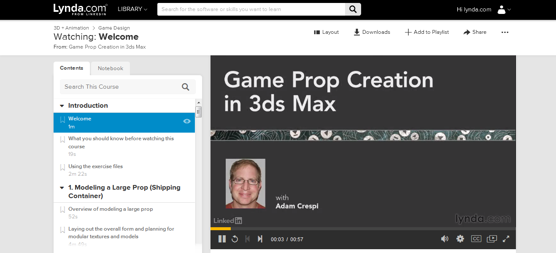Click the Lynda.com logo
The image size is (556, 253).
80,9
